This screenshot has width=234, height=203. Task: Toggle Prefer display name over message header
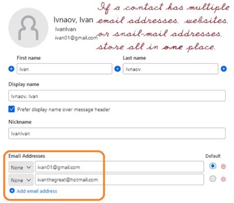[x=11, y=109]
